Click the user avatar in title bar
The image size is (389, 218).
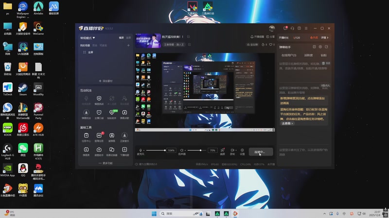point(272,28)
